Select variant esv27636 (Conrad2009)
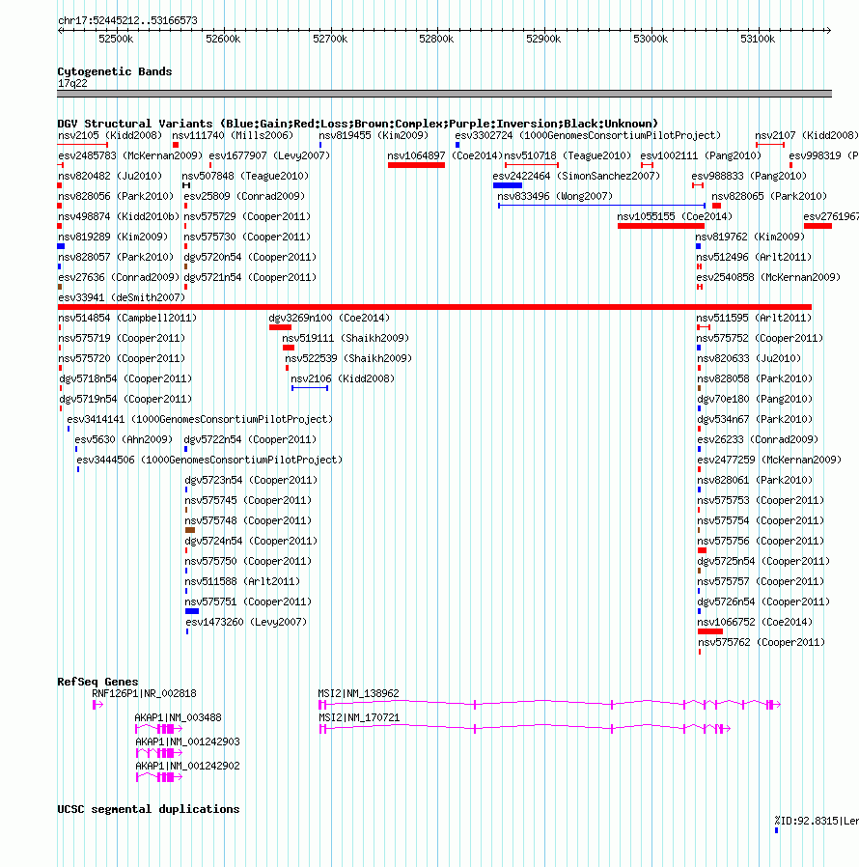Image resolution: width=859 pixels, height=867 pixels. [x=119, y=277]
